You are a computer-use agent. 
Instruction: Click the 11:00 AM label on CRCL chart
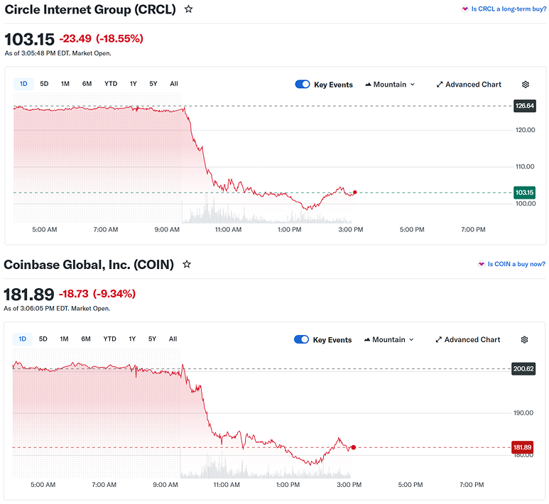click(x=228, y=229)
